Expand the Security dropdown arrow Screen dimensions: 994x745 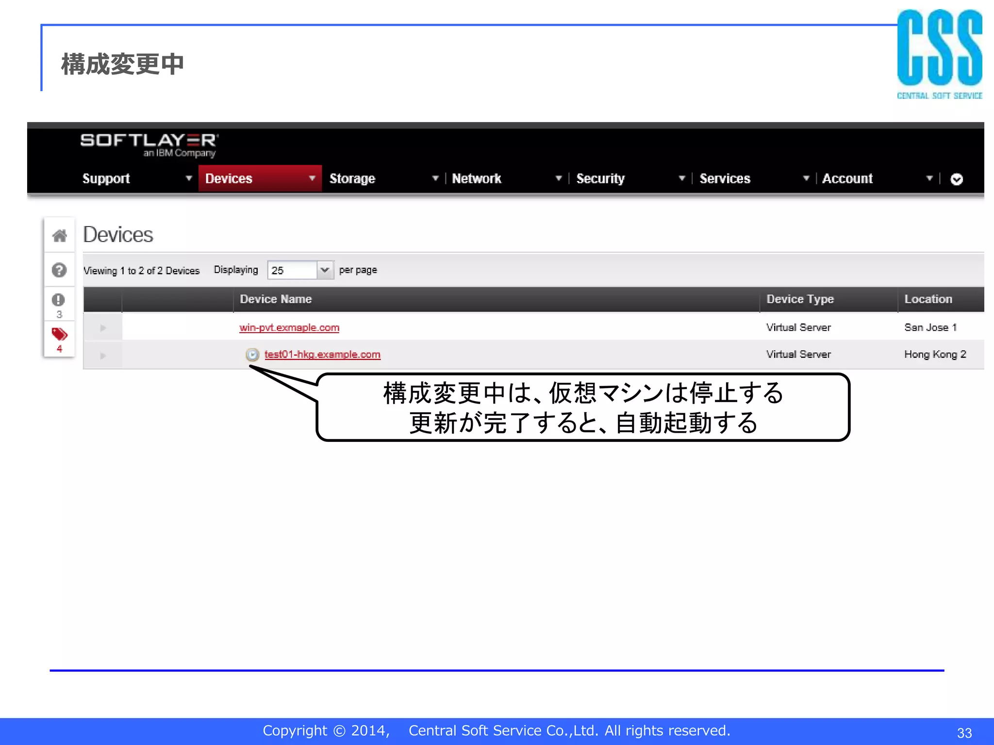coord(682,178)
